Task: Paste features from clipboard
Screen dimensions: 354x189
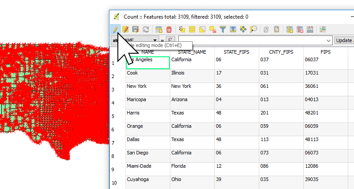Action: pyautogui.click(x=277, y=29)
